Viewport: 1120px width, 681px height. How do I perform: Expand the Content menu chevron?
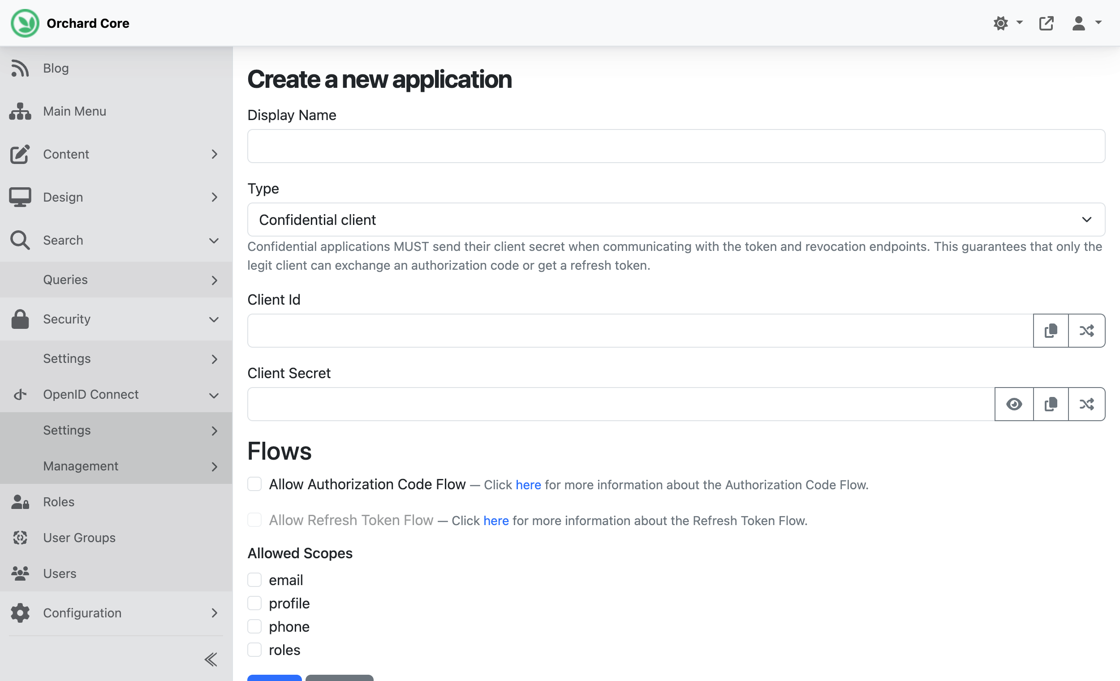(214, 154)
